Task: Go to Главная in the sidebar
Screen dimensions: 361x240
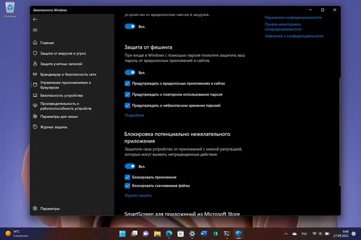Action: coord(47,43)
